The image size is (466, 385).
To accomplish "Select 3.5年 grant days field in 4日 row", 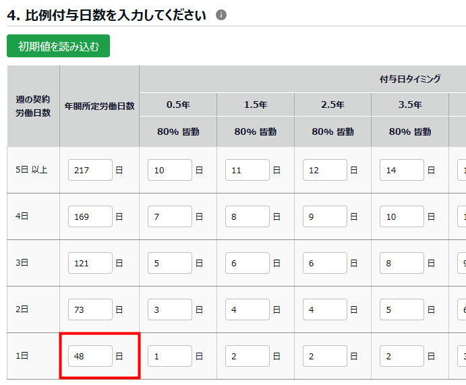I will 402,216.
